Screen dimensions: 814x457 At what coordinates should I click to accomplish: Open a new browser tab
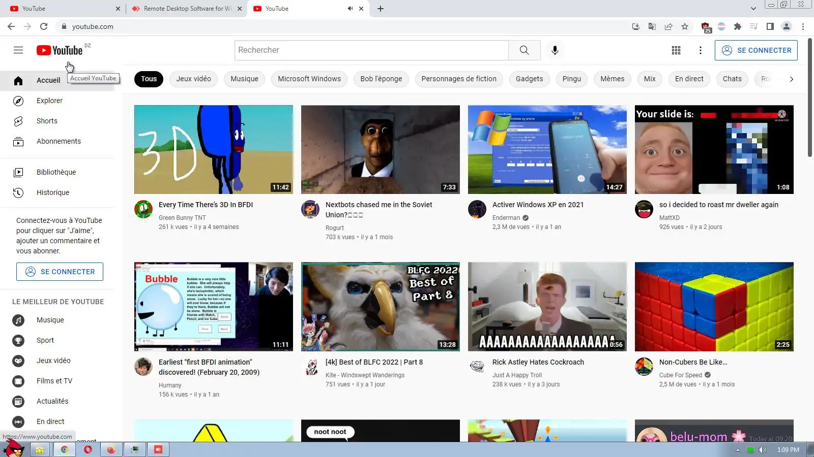tap(381, 9)
